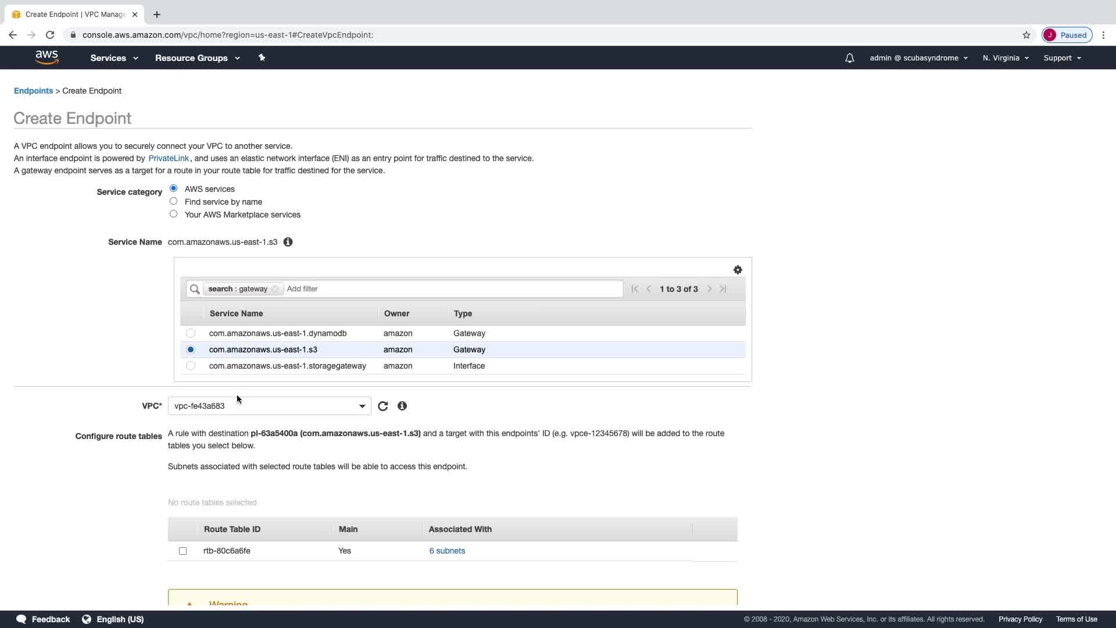
Task: Bookmark this page with star icon
Action: pyautogui.click(x=1026, y=35)
